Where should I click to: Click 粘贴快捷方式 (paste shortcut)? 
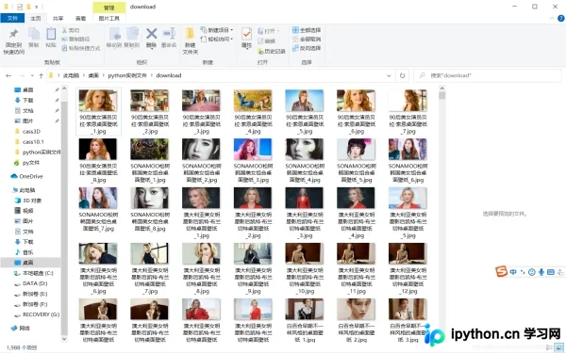click(81, 48)
